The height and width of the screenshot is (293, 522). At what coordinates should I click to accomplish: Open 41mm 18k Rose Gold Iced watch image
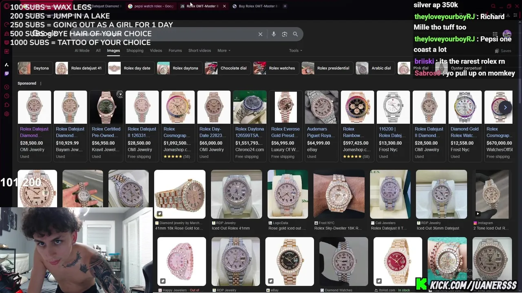coord(180,195)
